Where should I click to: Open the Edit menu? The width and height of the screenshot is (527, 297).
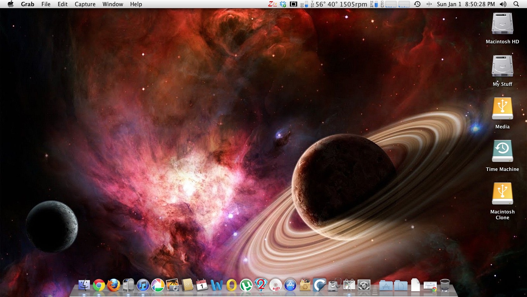[x=62, y=4]
